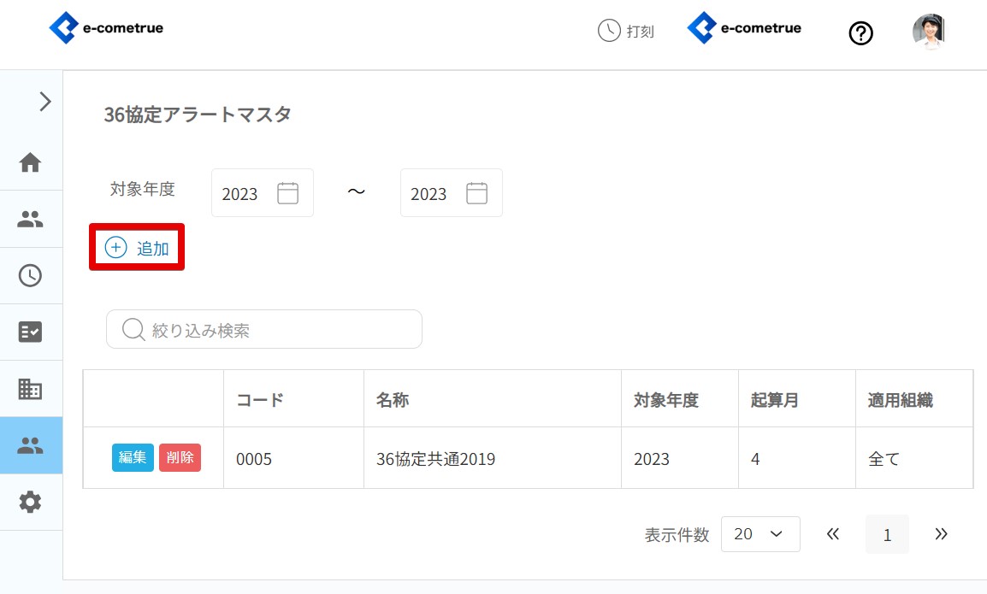
Task: Click 編集 for 36協定共通2019 row
Action: click(132, 457)
